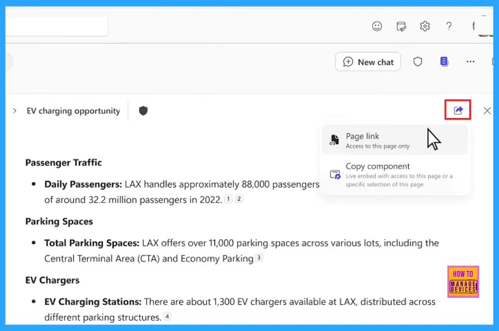Click the filled shield icon next to title

pyautogui.click(x=143, y=111)
